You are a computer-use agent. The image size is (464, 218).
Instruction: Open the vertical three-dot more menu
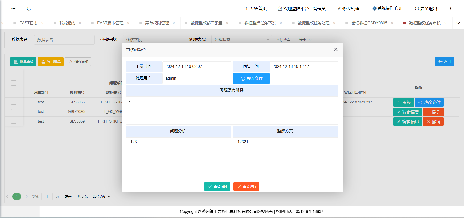pos(450,9)
